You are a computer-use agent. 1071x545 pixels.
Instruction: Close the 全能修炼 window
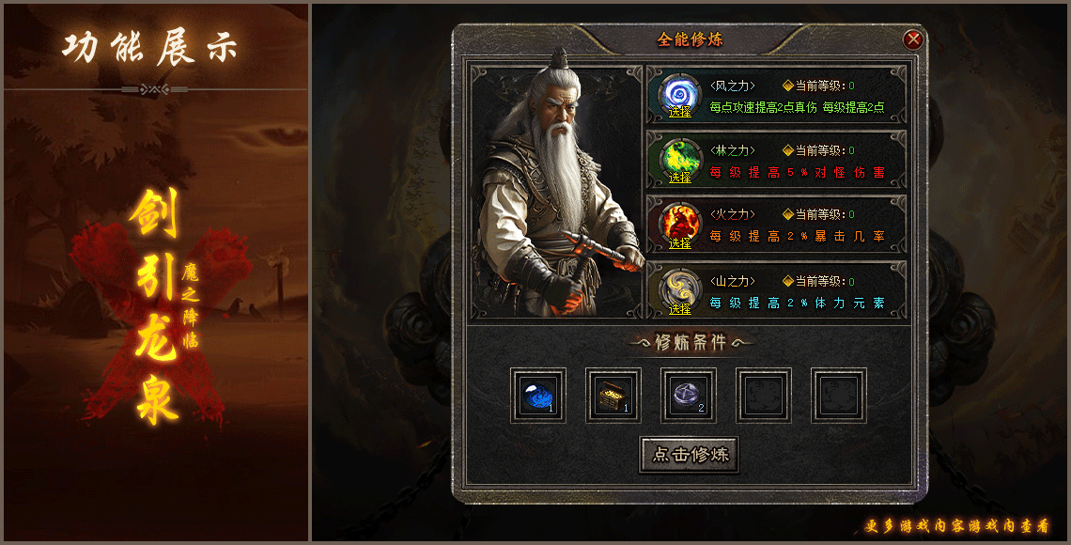coord(912,39)
